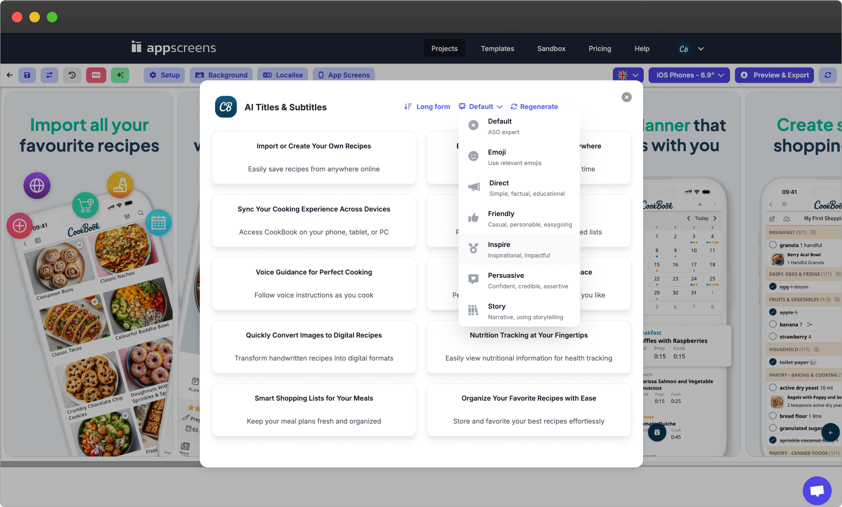Open the history icon in the toolbar
The width and height of the screenshot is (842, 507).
pyautogui.click(x=72, y=75)
